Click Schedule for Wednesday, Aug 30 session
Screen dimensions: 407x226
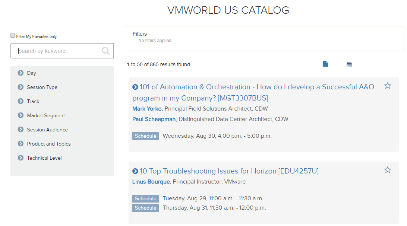point(146,136)
